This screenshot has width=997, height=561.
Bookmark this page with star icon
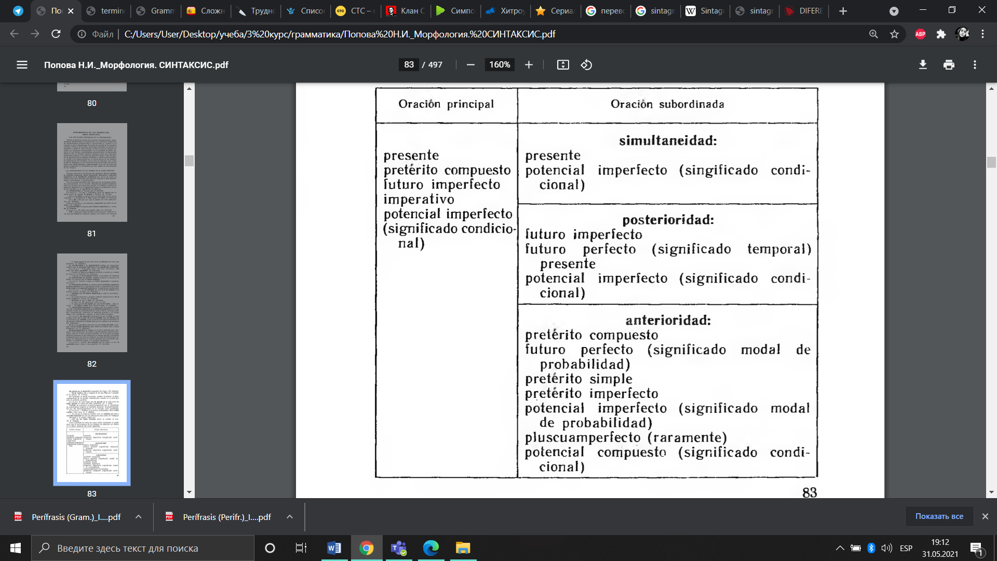pyautogui.click(x=894, y=34)
